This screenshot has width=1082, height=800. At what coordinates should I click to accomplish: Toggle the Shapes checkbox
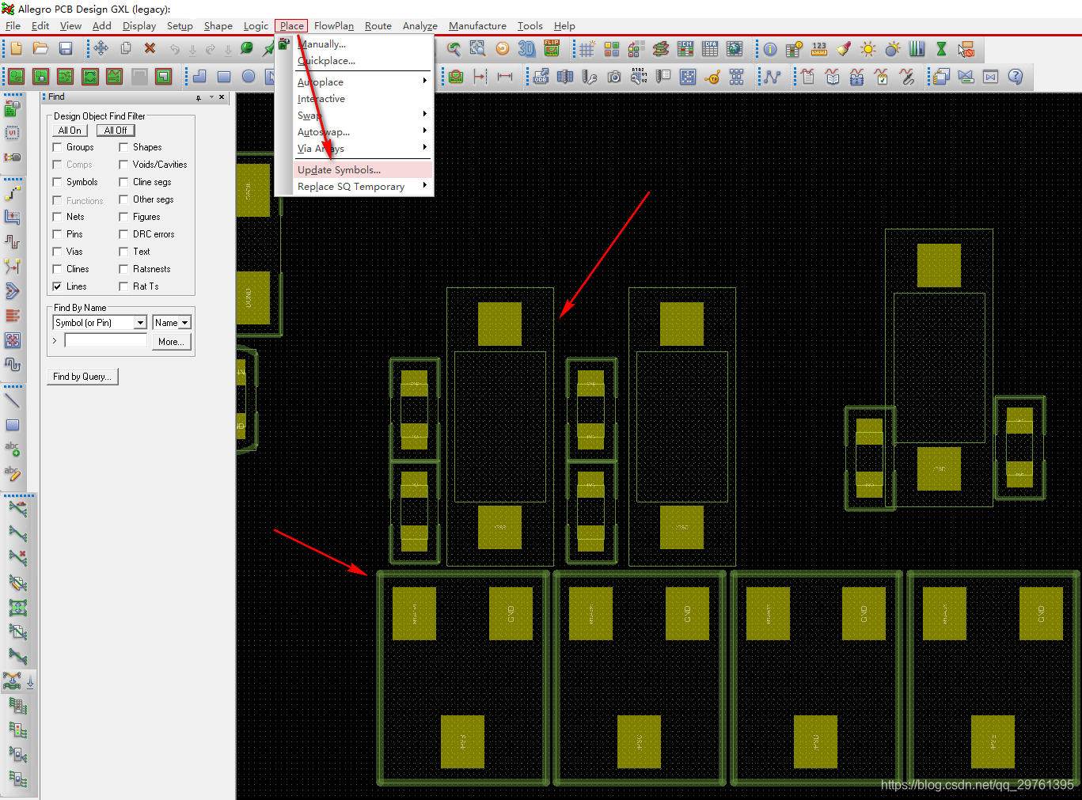123,147
